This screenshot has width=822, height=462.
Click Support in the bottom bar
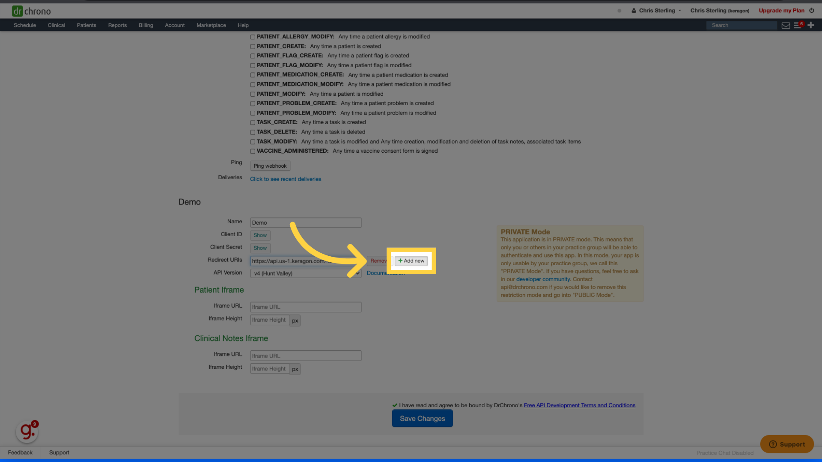[59, 453]
